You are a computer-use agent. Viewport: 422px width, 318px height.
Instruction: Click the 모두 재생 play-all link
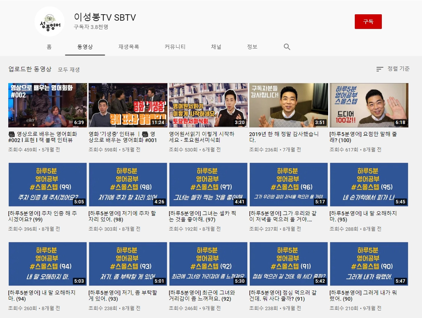click(69, 70)
